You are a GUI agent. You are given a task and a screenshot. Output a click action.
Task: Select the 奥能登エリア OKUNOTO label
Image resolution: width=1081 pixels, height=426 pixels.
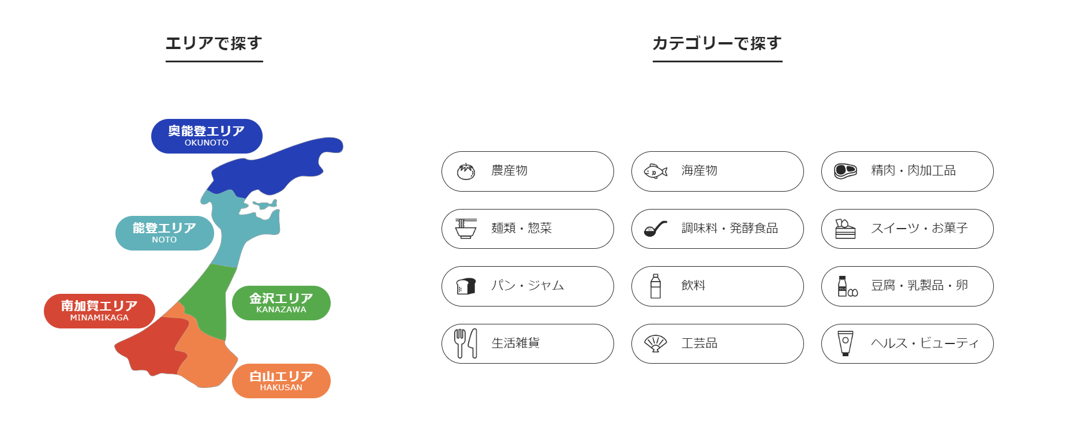pyautogui.click(x=207, y=136)
